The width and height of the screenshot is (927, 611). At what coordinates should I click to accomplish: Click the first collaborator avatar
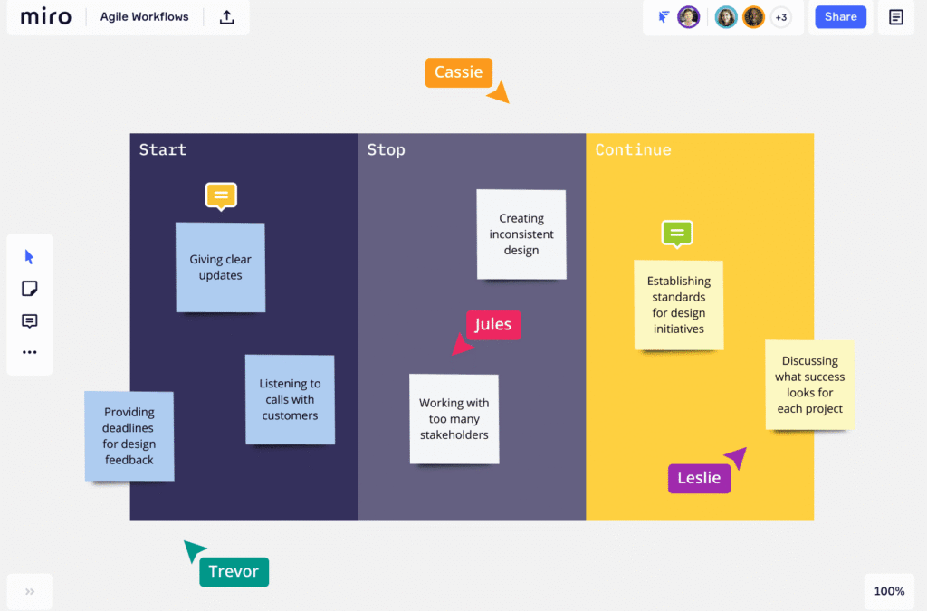point(689,17)
